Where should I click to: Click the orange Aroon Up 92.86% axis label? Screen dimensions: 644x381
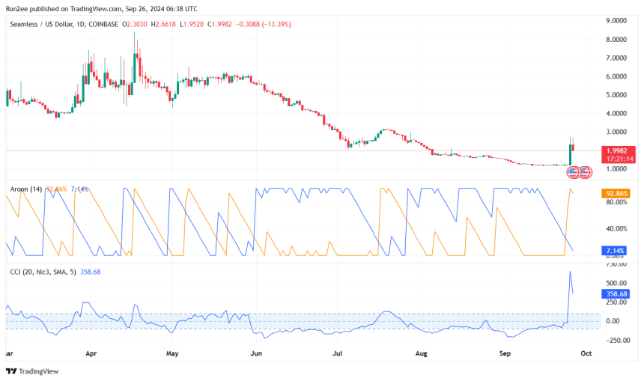[x=614, y=193]
